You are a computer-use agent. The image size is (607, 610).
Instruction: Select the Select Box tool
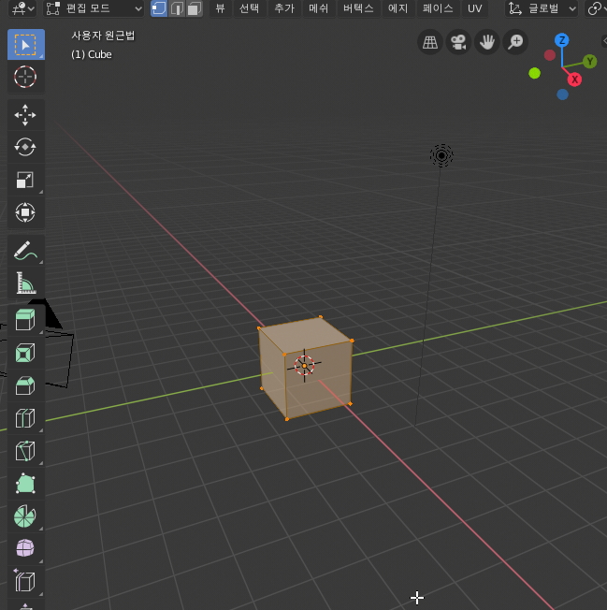[25, 44]
